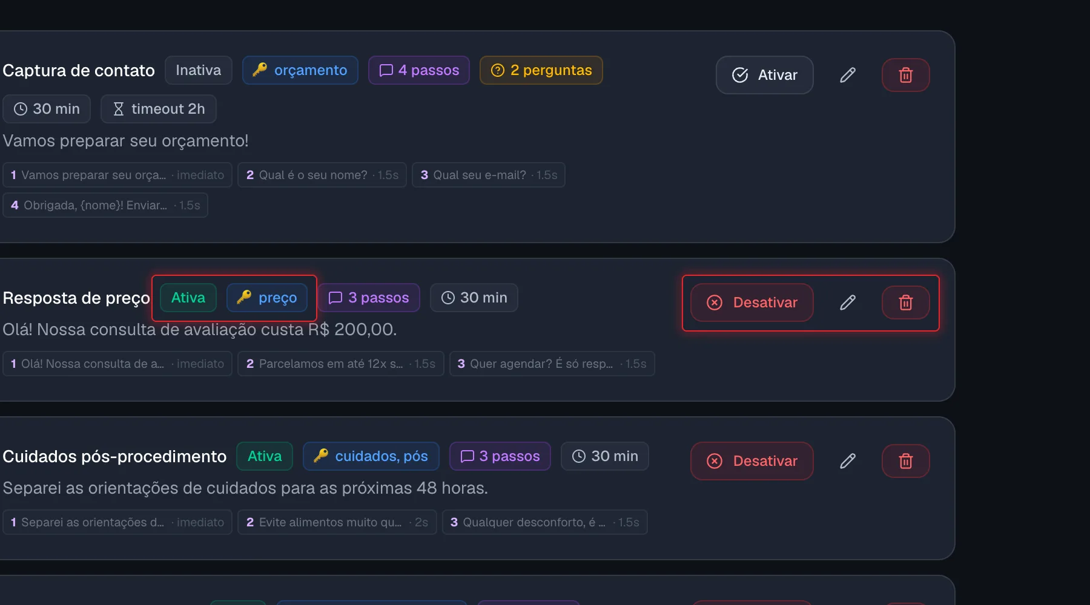This screenshot has height=605, width=1090.
Task: Click the Captura de contato title
Action: [79, 71]
